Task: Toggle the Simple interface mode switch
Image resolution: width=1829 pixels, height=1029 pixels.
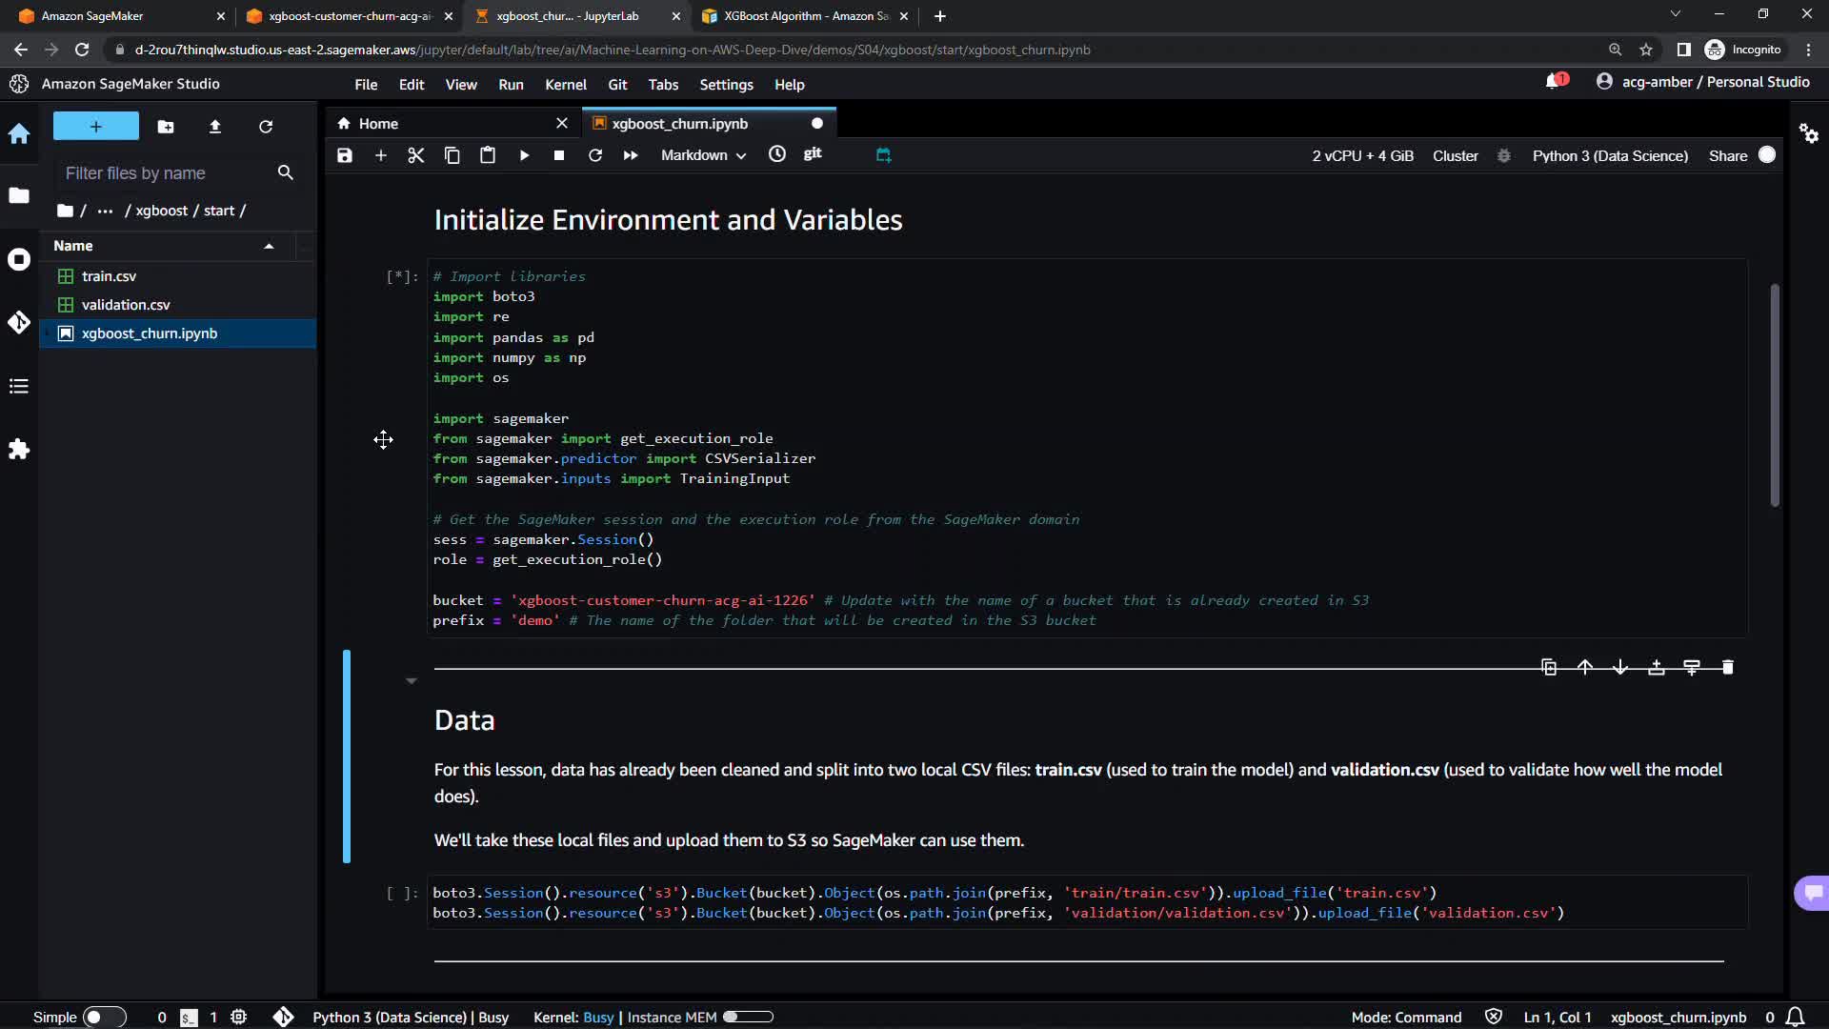Action: point(103,1017)
